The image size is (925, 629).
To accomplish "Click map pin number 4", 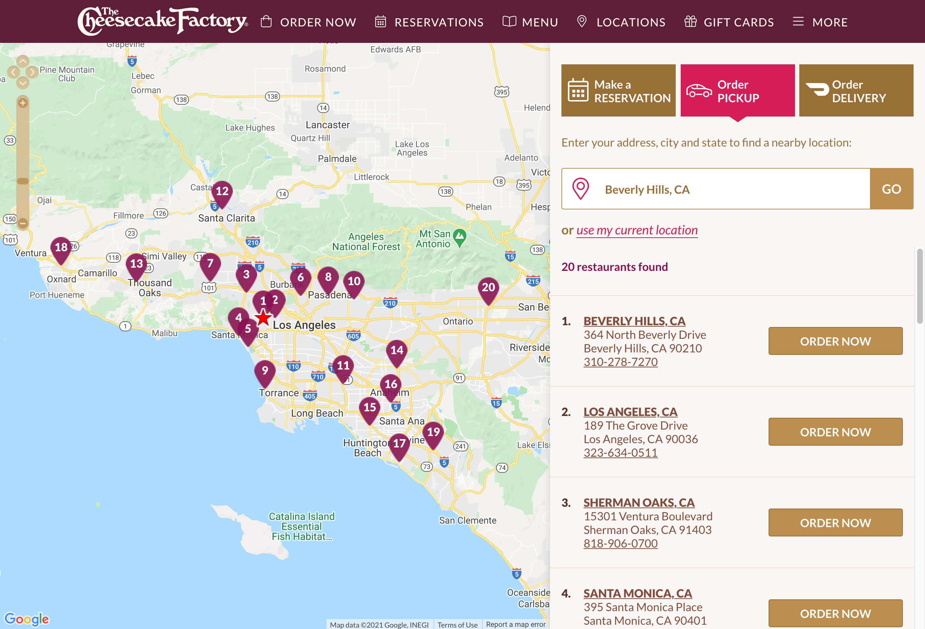I will [x=239, y=318].
